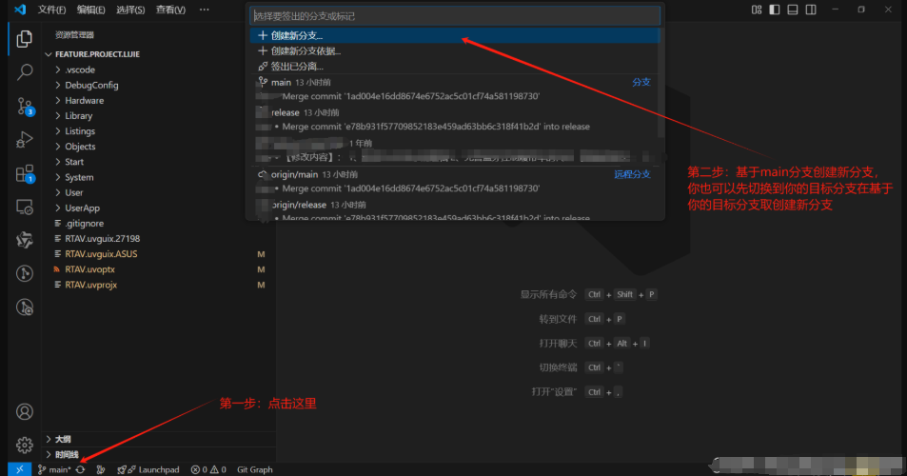Expand the User folder
The image size is (907, 476).
click(x=159, y=192)
